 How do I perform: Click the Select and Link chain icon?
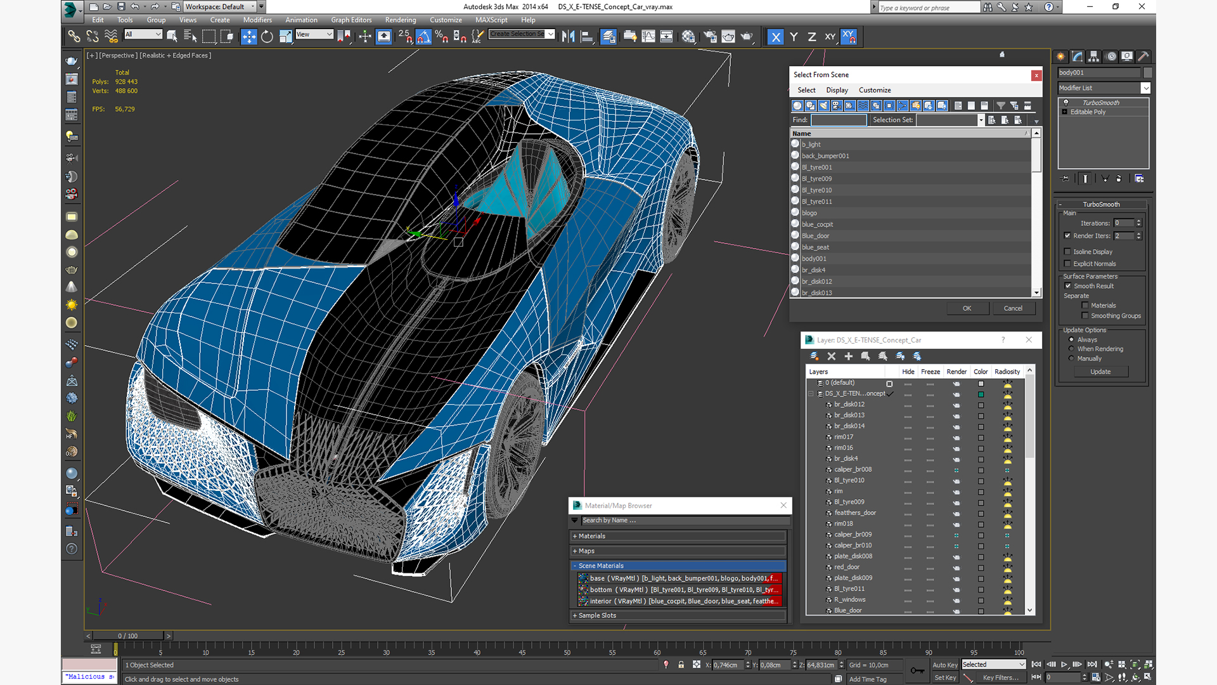point(74,37)
